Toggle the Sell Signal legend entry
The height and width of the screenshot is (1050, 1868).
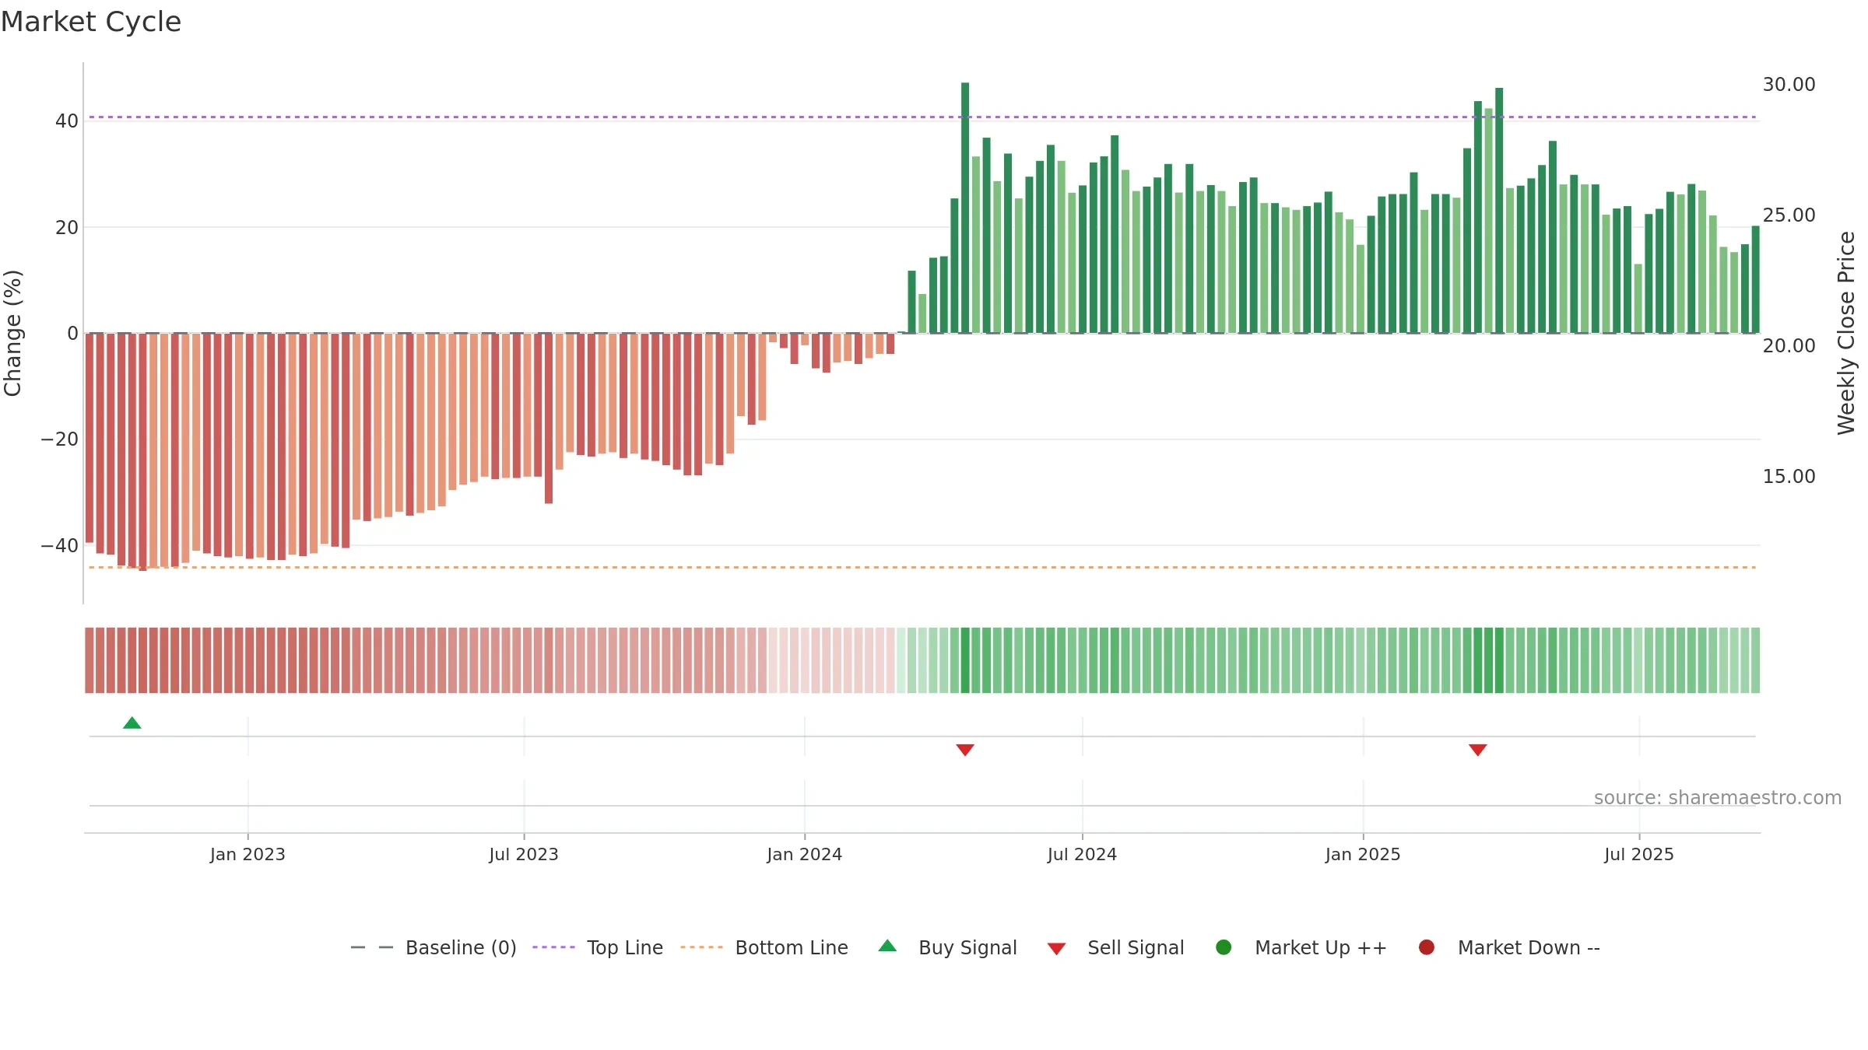[1115, 947]
